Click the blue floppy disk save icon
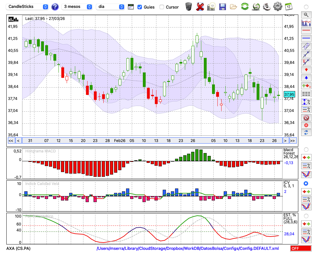 222,6
